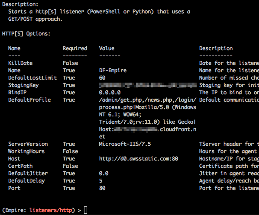Click the 'HTTP[S] Options:' heading
The width and height of the screenshot is (259, 215).
tap(26, 34)
